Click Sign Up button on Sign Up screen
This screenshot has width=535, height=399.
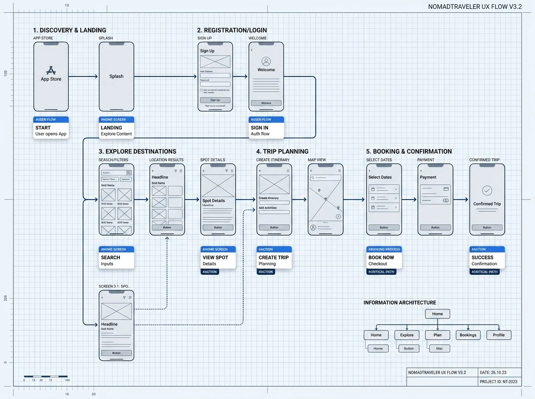[x=215, y=100]
